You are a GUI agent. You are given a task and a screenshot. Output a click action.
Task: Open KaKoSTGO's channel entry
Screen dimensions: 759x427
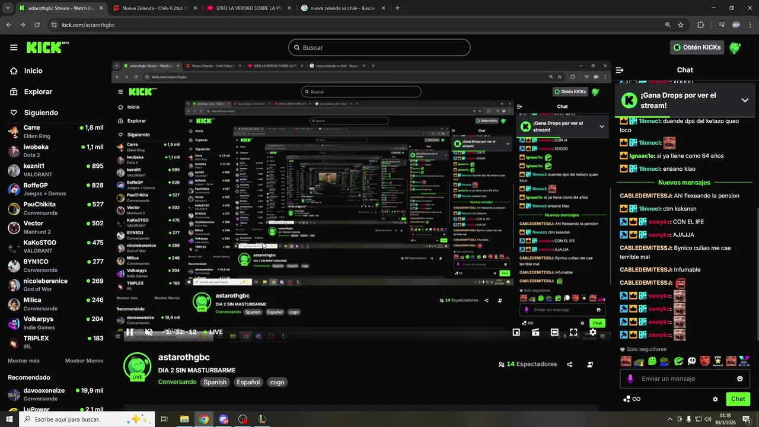[55, 246]
